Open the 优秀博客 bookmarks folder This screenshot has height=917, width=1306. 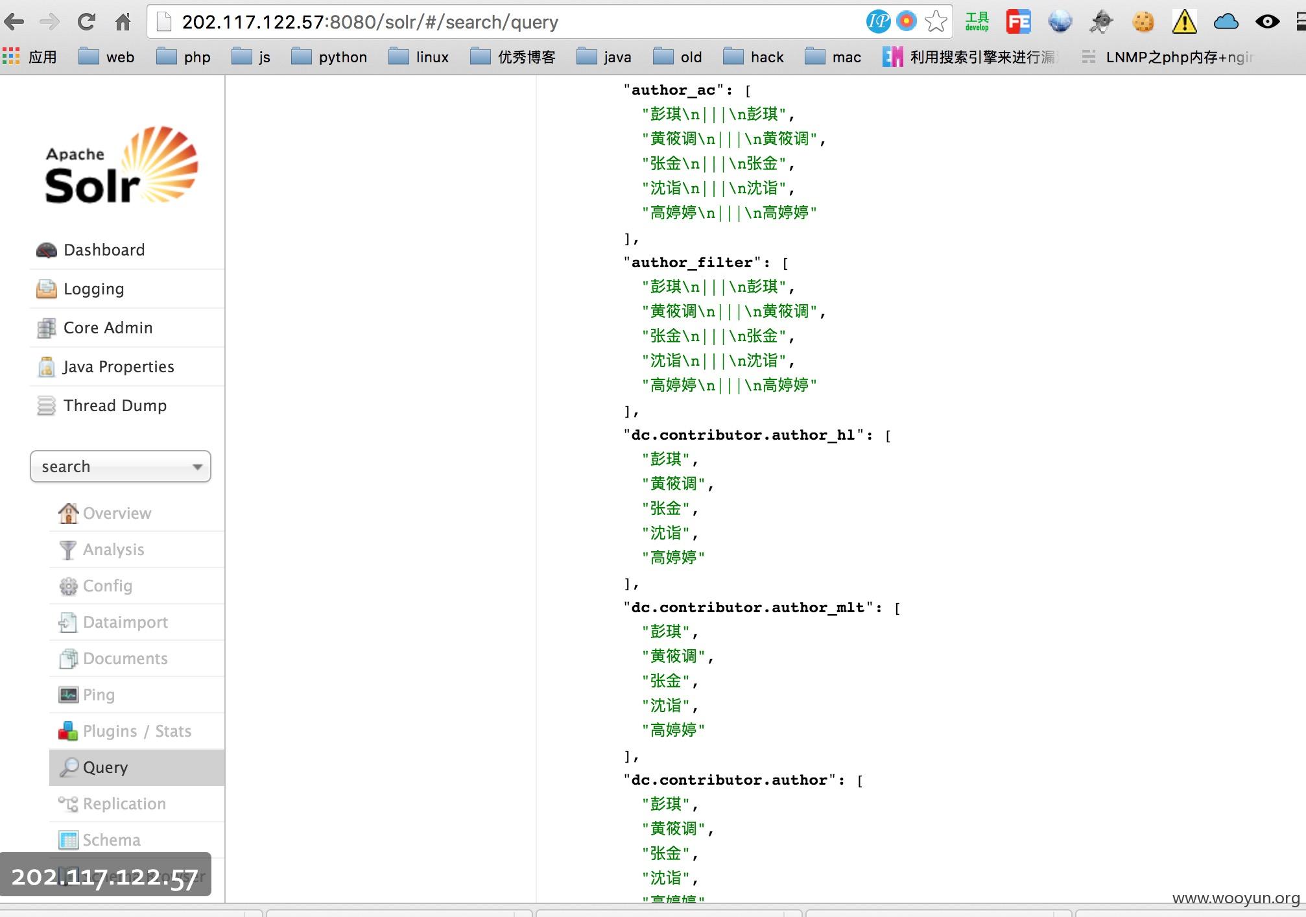coord(513,57)
